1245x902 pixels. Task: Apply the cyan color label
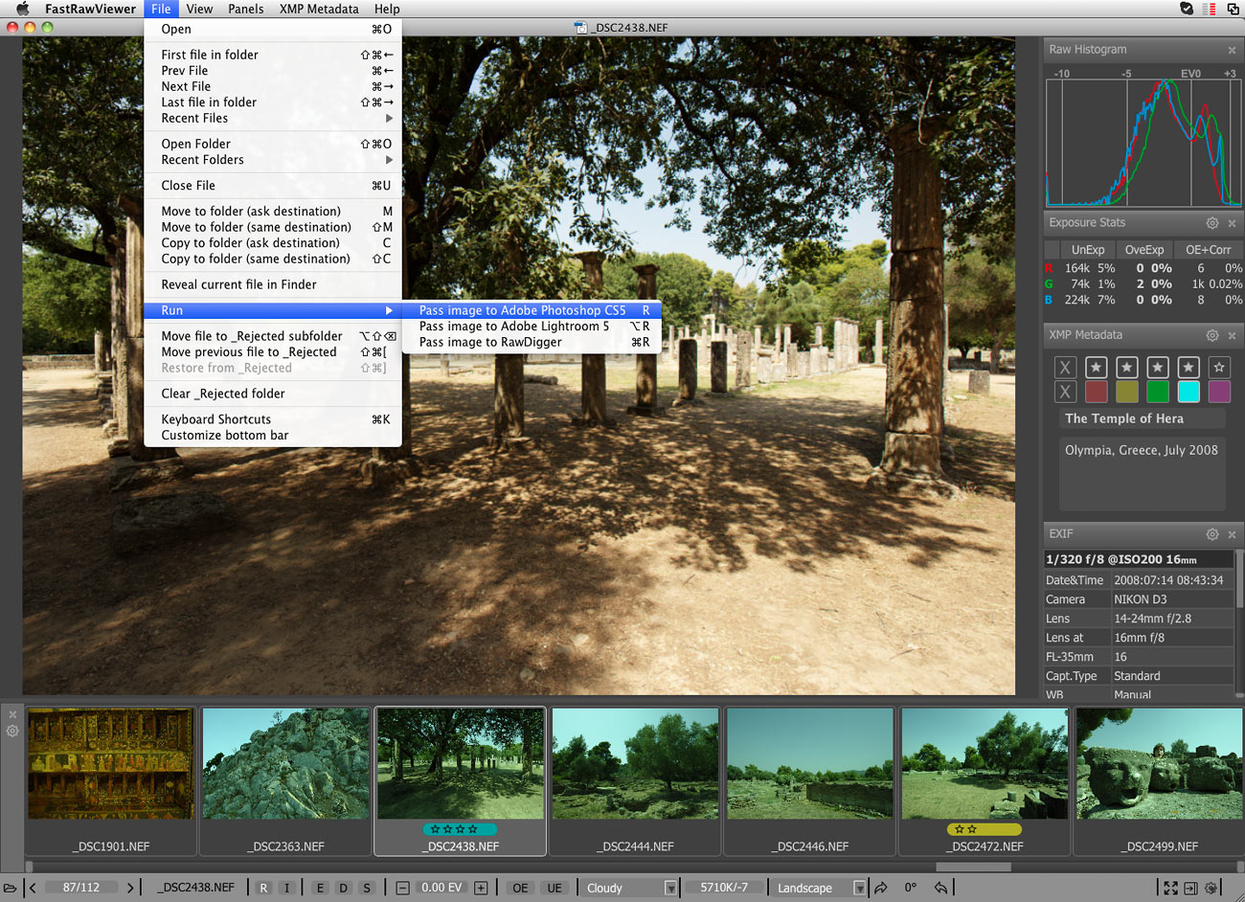pos(1188,392)
